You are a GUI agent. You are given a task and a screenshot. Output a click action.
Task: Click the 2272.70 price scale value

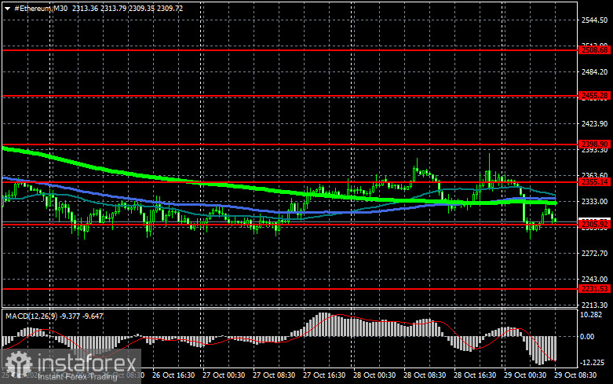pos(595,254)
